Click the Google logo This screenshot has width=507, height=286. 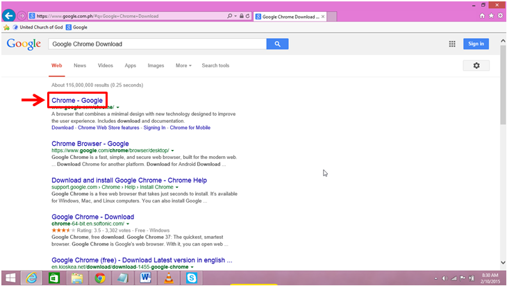(x=24, y=44)
